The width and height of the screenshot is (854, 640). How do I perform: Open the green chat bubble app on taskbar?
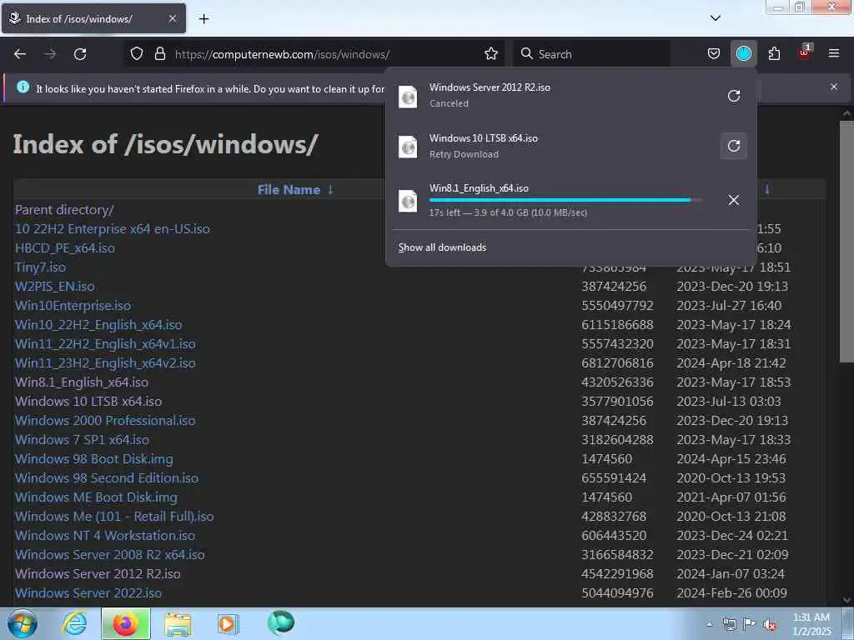281,623
